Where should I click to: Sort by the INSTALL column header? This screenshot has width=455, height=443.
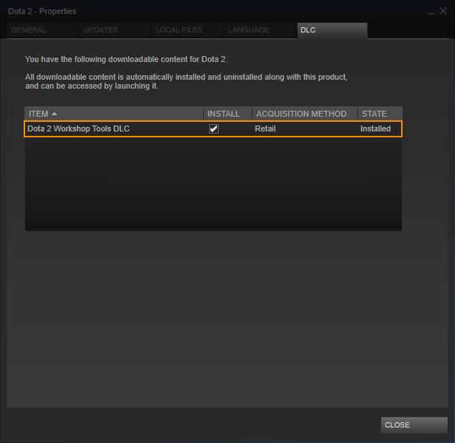[x=227, y=114]
